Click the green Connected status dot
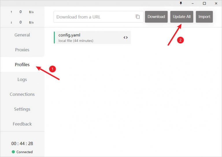The image size is (222, 157). click(13, 152)
